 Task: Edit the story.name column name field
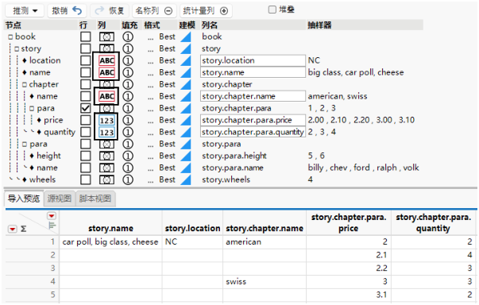[x=253, y=72]
